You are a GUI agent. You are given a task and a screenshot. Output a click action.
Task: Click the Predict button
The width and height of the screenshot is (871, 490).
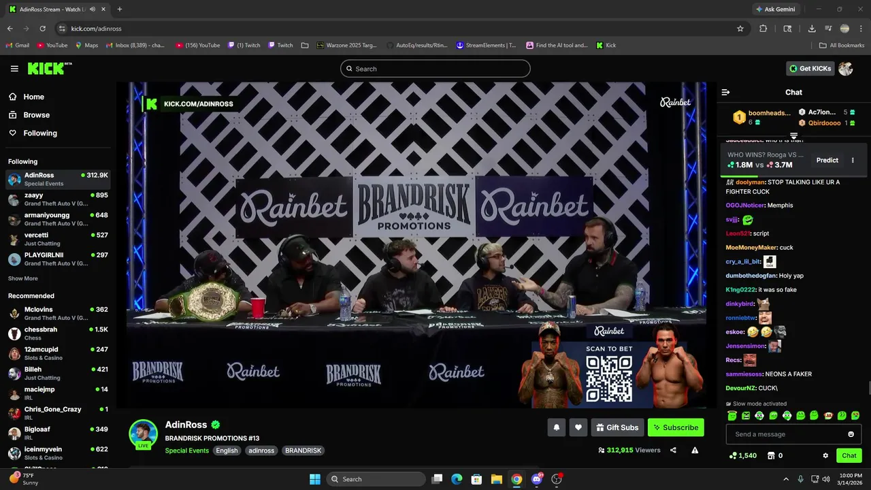tap(827, 161)
